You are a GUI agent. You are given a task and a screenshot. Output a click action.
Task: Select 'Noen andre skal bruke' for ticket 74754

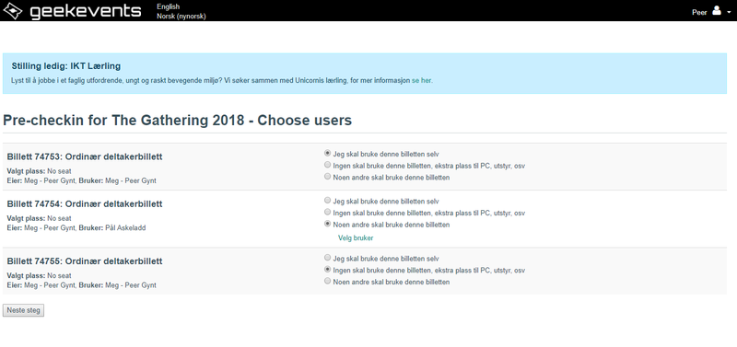click(328, 224)
